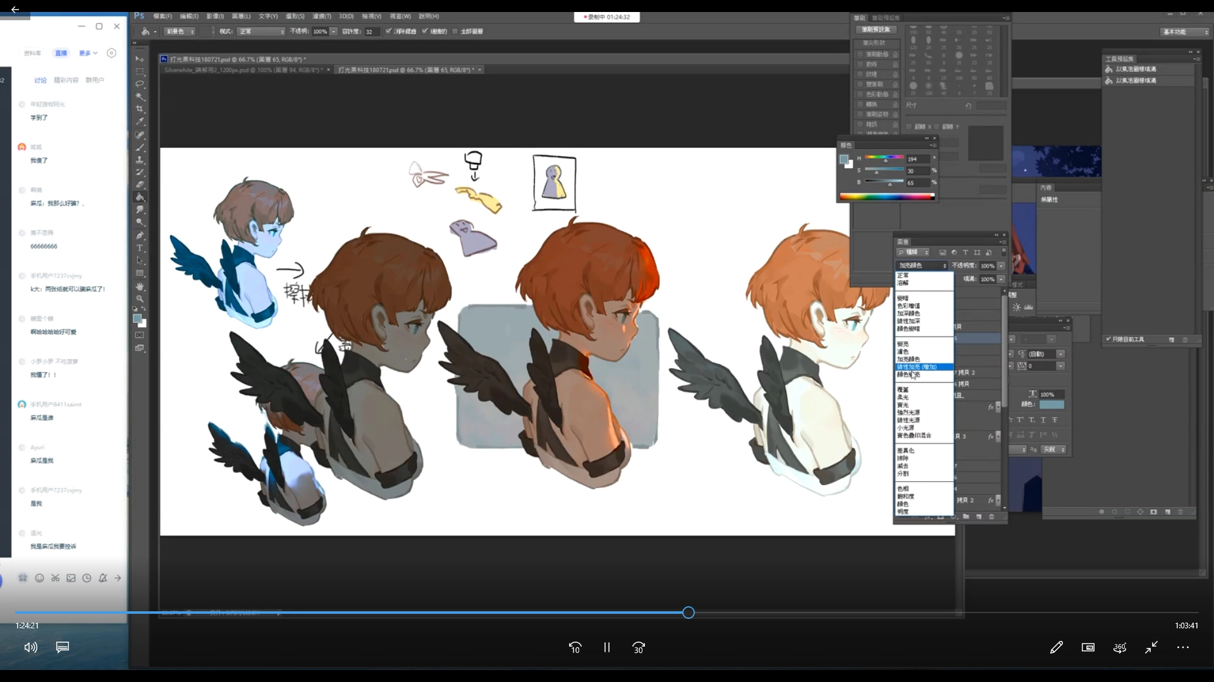Select the Zoom tool in toolbar
Viewport: 1214px width, 682px height.
tap(140, 298)
